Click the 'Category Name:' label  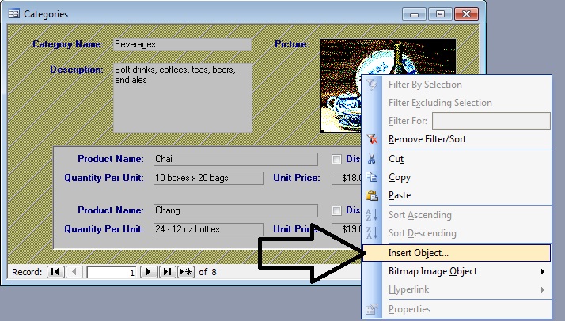coord(68,44)
